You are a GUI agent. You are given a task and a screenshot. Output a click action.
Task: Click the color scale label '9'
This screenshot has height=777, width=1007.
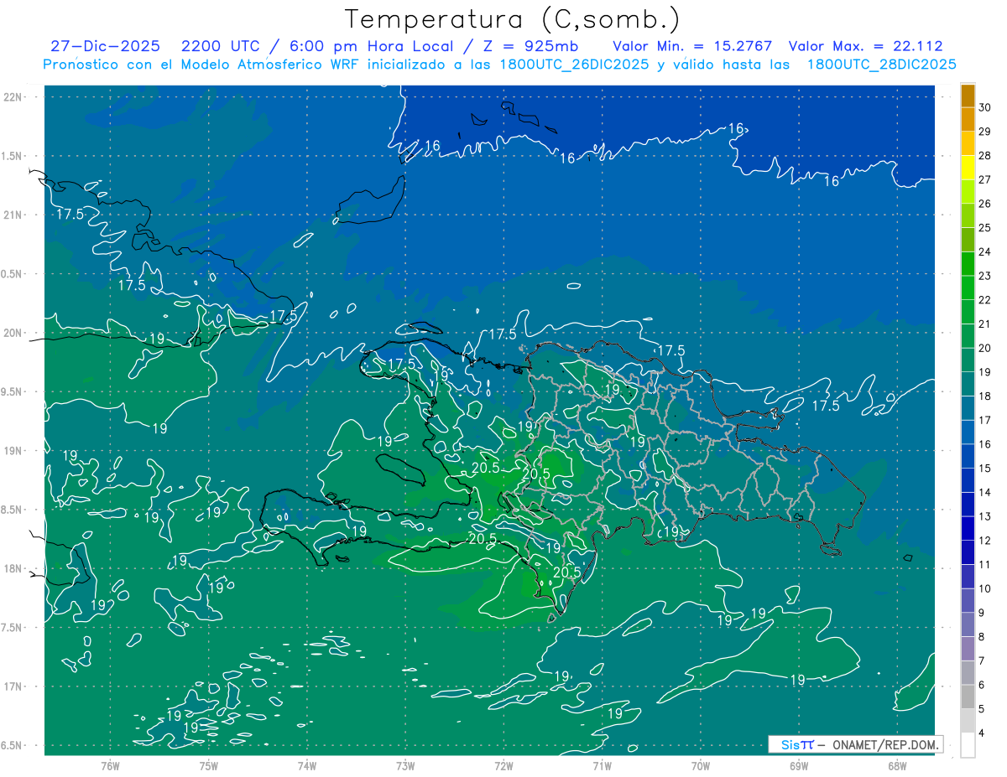coord(982,613)
